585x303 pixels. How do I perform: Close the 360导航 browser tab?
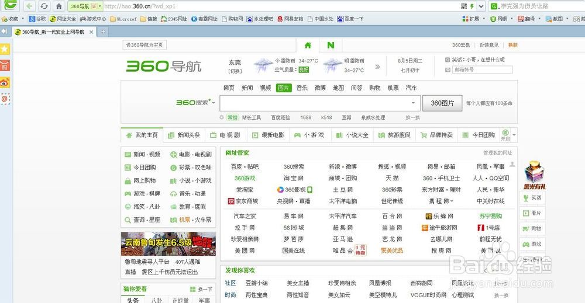click(91, 32)
